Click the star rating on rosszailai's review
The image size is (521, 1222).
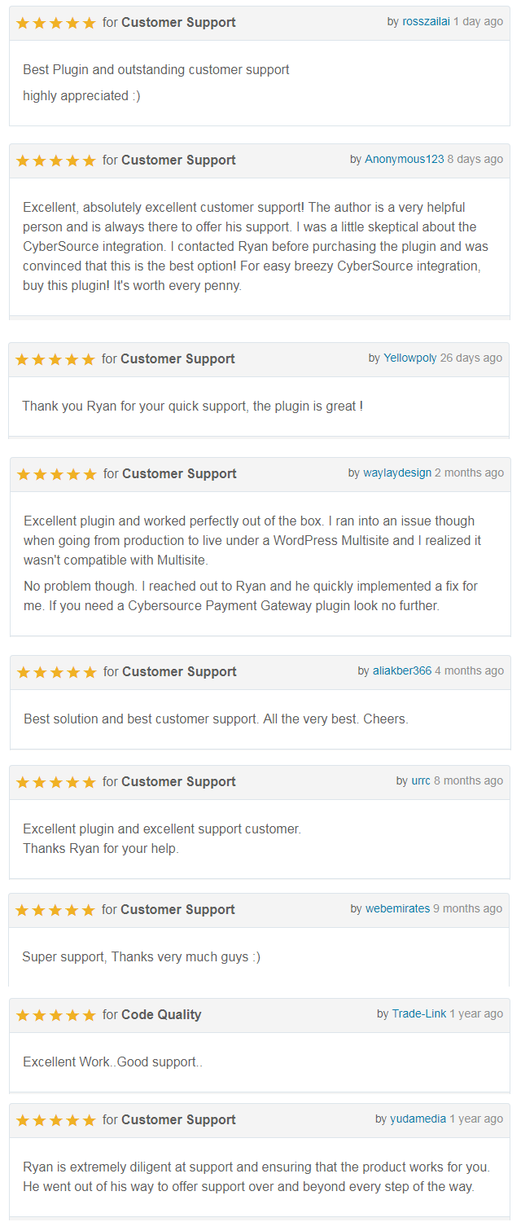pos(56,23)
